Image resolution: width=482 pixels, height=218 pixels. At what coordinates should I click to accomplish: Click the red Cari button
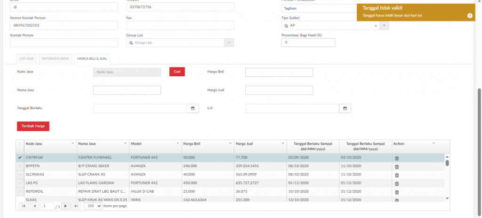coord(177,72)
